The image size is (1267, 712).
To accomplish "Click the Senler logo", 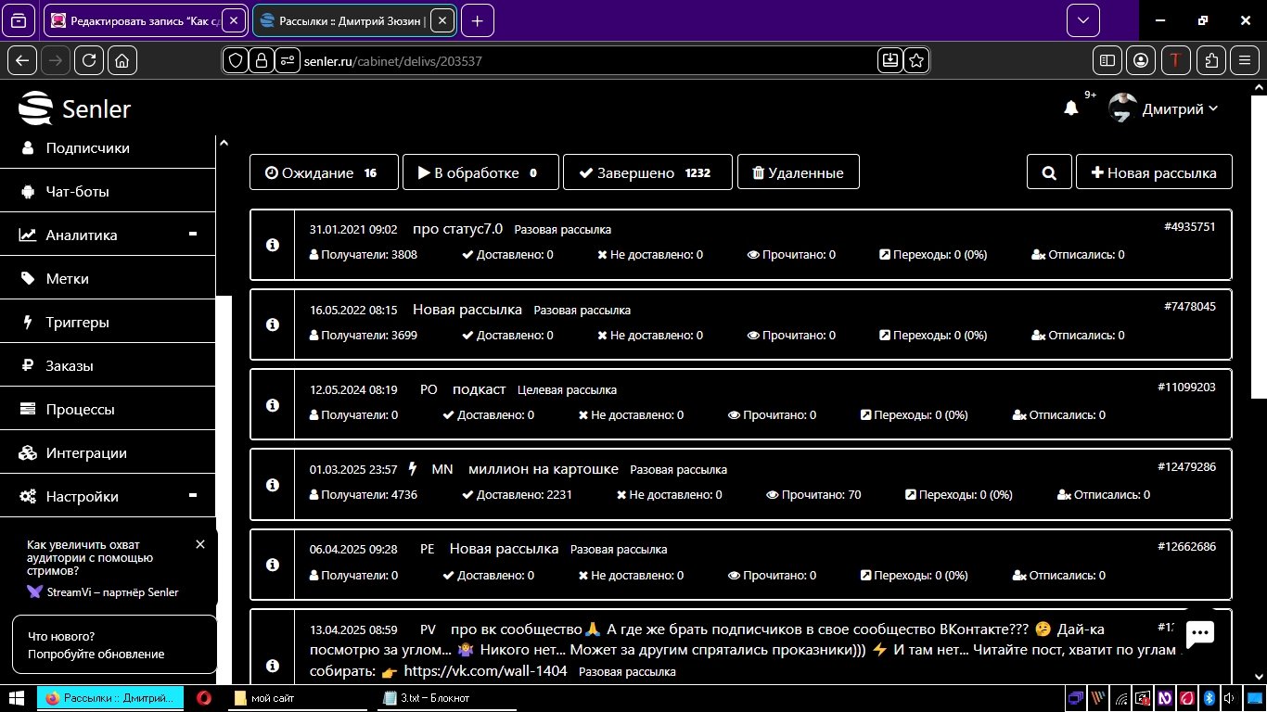I will tap(75, 109).
